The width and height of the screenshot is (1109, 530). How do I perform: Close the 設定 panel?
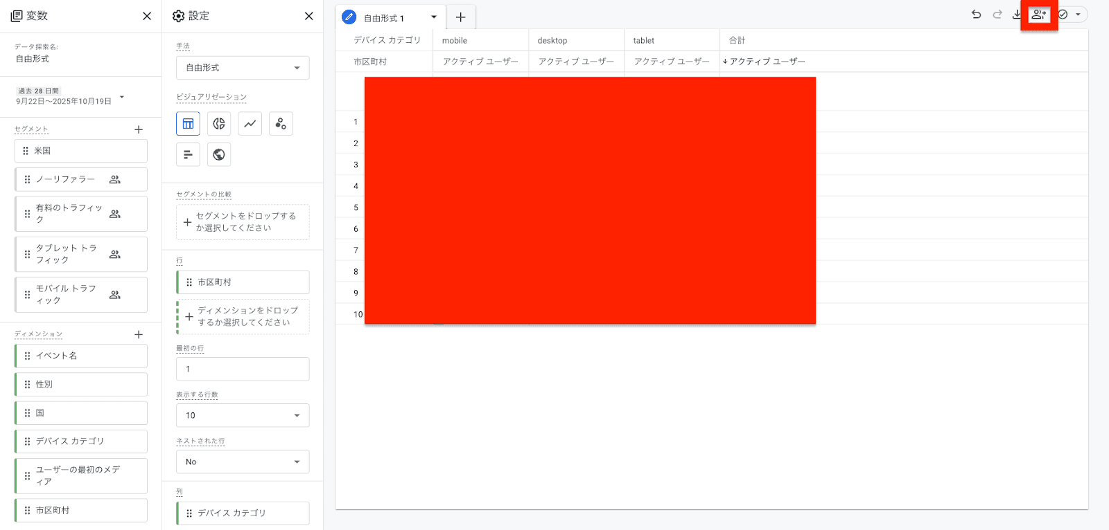[309, 16]
